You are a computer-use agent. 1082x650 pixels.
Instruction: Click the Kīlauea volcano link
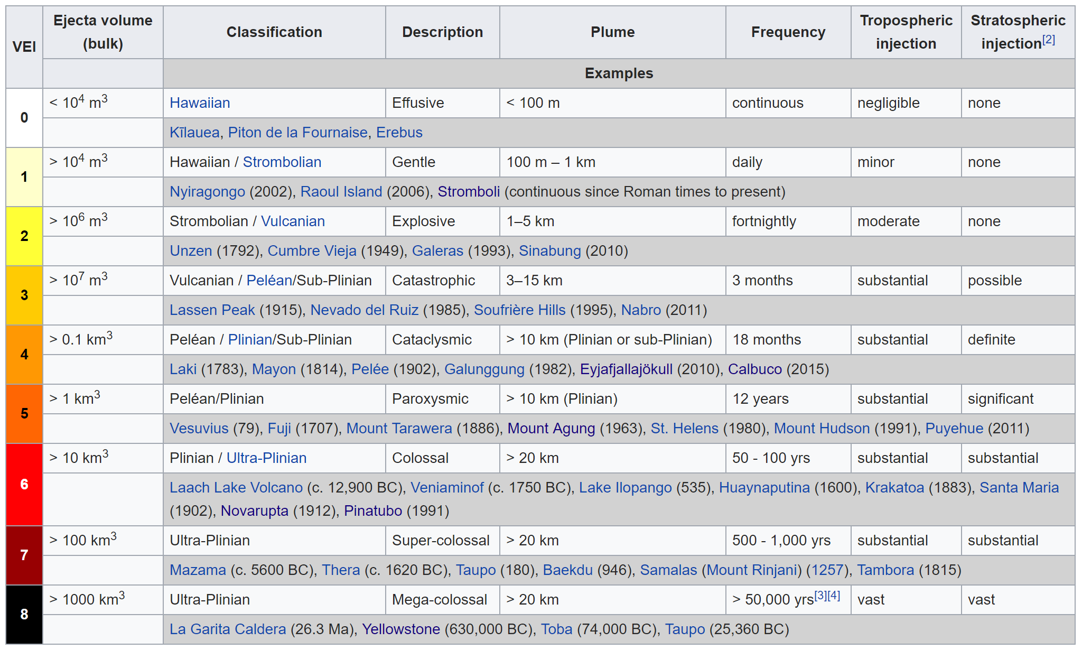pos(194,133)
